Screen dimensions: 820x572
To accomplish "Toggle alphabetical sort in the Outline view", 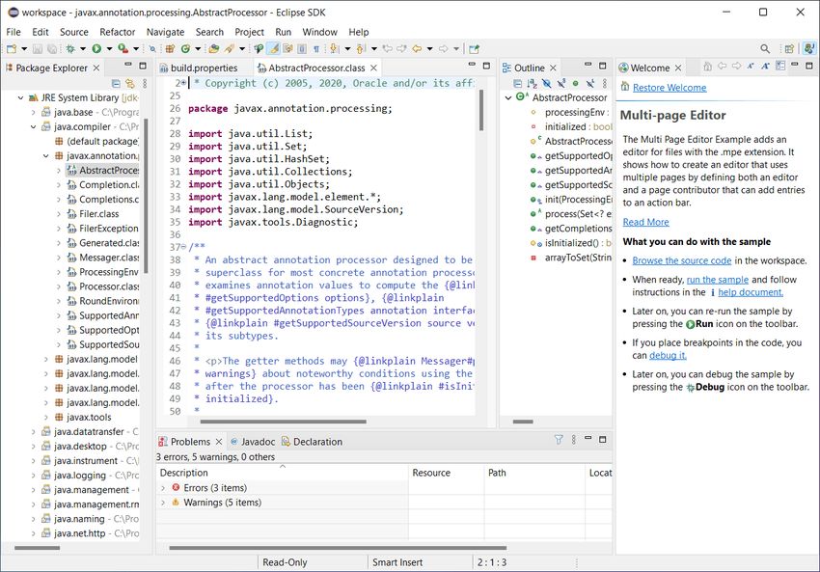I will pyautogui.click(x=530, y=83).
